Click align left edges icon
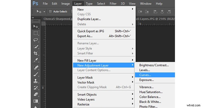This screenshot has width=206, height=108. tap(155, 12)
